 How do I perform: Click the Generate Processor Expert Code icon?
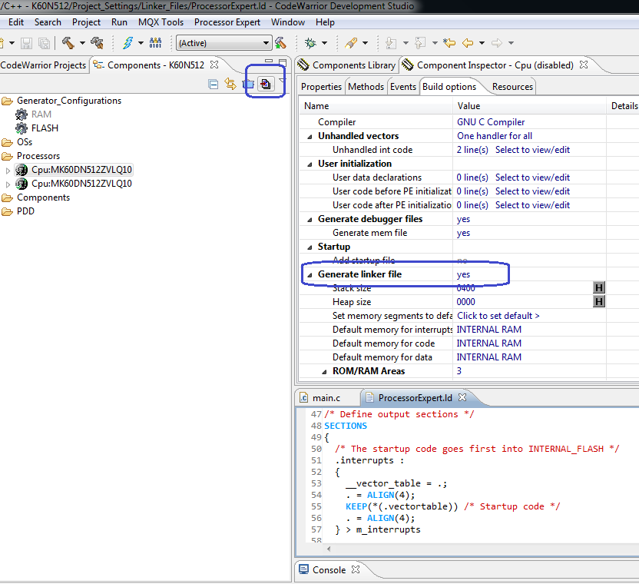coord(266,85)
